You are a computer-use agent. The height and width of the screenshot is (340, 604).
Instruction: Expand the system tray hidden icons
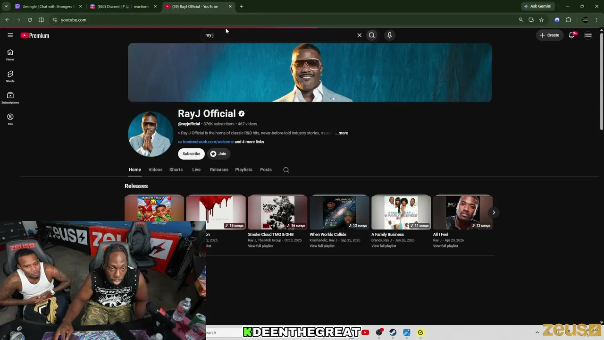(537, 332)
